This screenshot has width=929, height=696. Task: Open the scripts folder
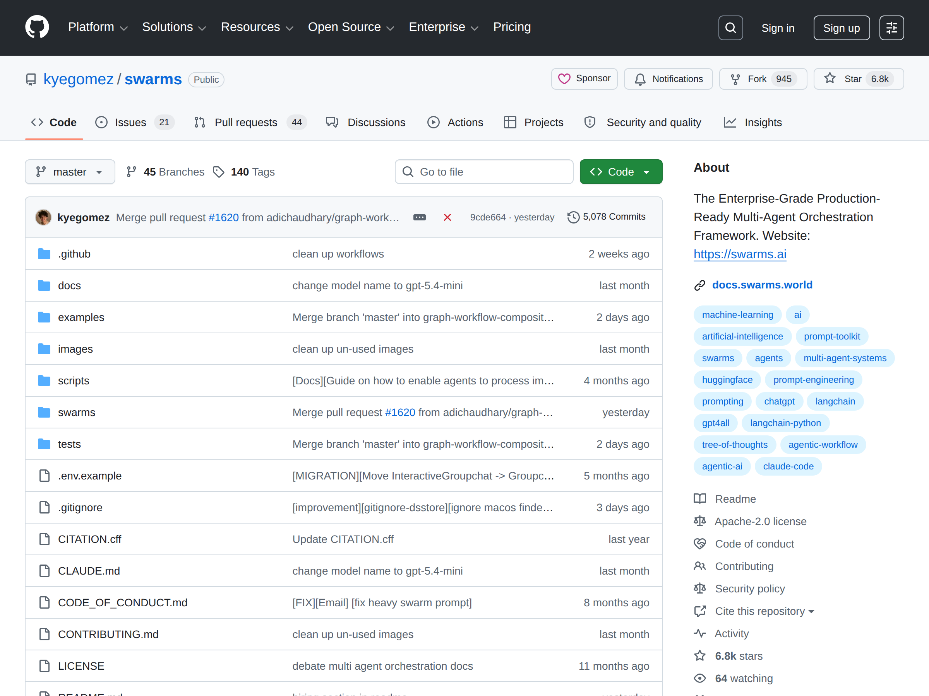point(74,380)
